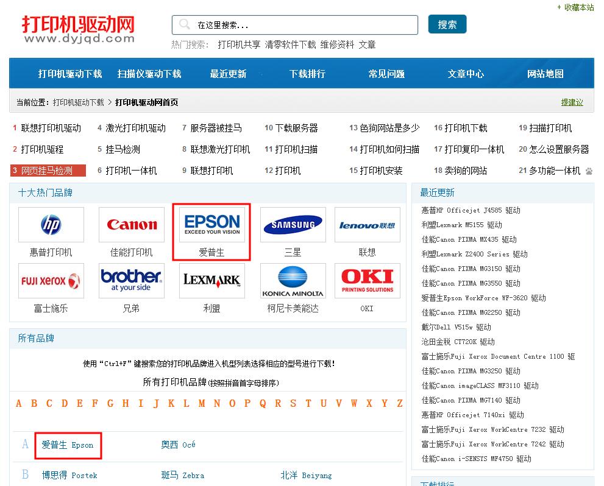
Task: Open 爱普生Epson WorkForce WF-3620 驱动
Action: [x=483, y=298]
